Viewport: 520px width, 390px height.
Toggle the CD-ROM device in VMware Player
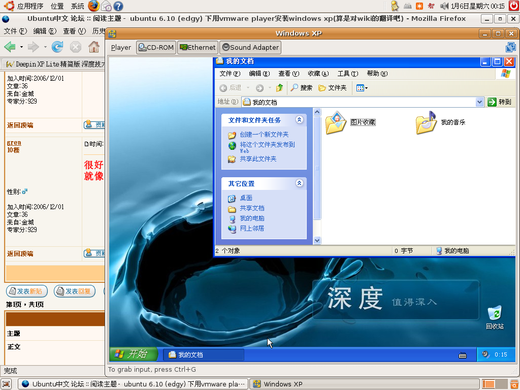tap(156, 47)
